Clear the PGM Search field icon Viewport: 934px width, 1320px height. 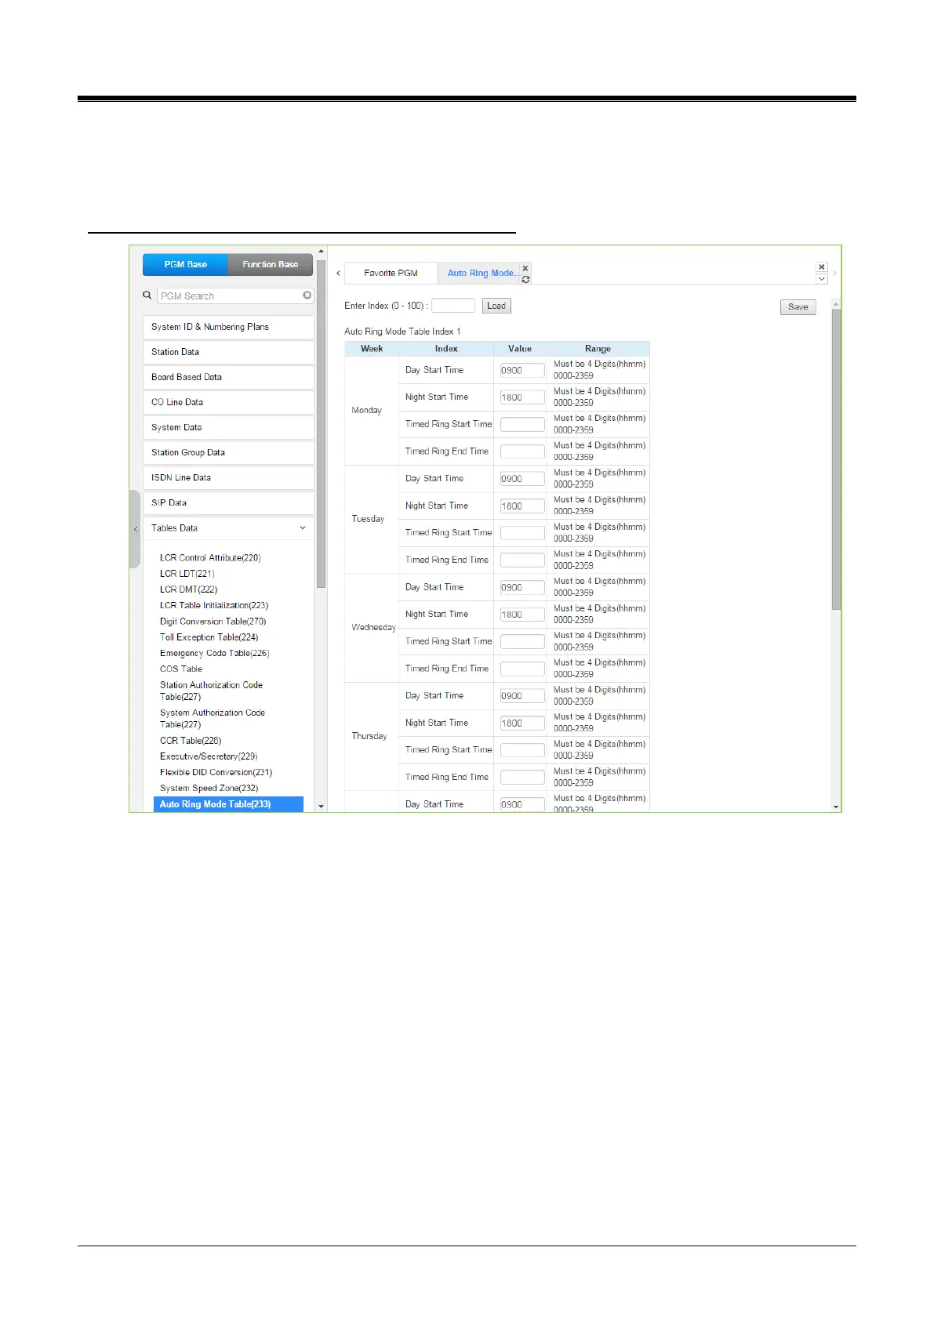coord(307,296)
